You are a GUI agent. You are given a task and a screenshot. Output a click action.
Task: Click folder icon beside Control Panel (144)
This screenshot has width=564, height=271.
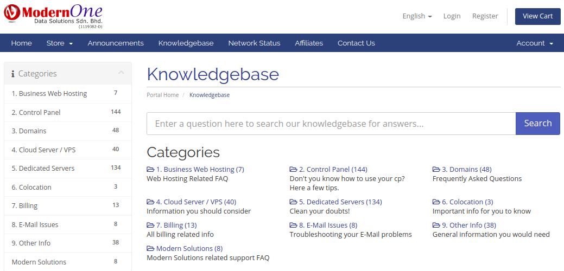click(x=293, y=170)
